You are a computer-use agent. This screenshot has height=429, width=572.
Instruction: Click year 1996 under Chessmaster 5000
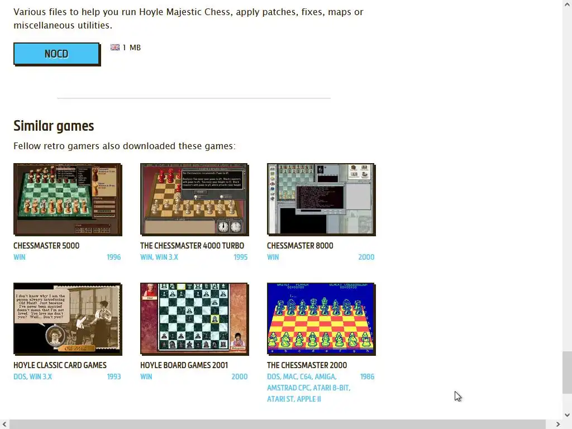(113, 257)
